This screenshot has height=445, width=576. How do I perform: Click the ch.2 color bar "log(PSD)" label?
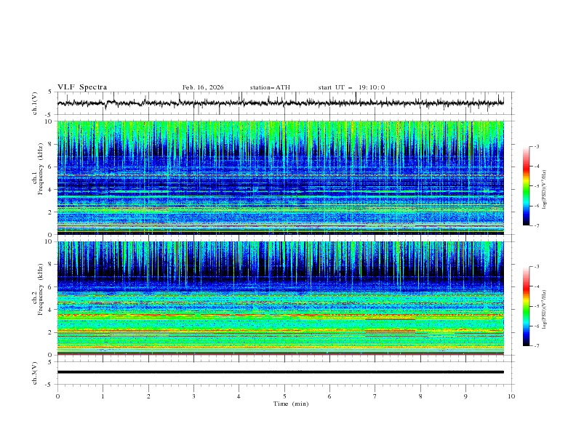tap(544, 310)
